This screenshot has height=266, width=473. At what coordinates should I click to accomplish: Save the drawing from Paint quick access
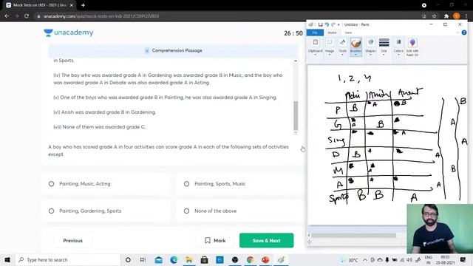pyautogui.click(x=320, y=24)
